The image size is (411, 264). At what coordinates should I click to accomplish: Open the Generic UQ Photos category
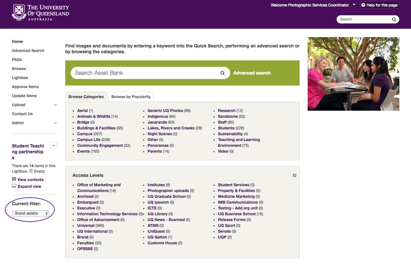165,111
